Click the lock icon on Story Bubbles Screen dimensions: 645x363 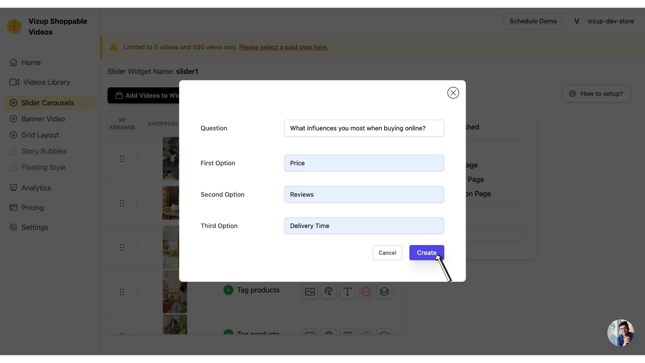[x=13, y=151]
